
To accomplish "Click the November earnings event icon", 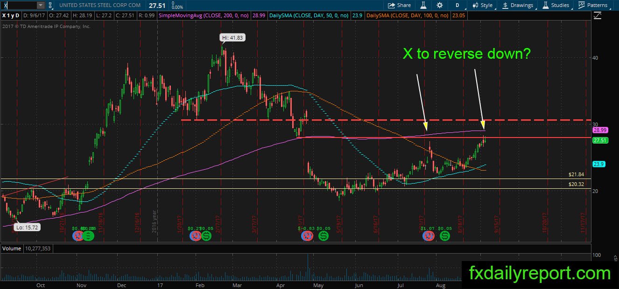I will 78,236.
